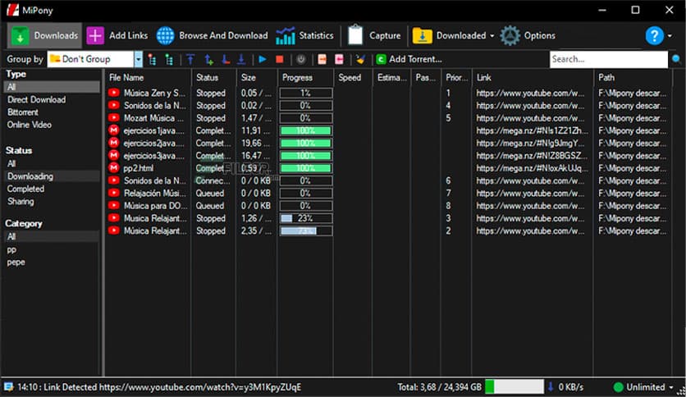
Task: Click the Downloaded folder button
Action: click(449, 35)
